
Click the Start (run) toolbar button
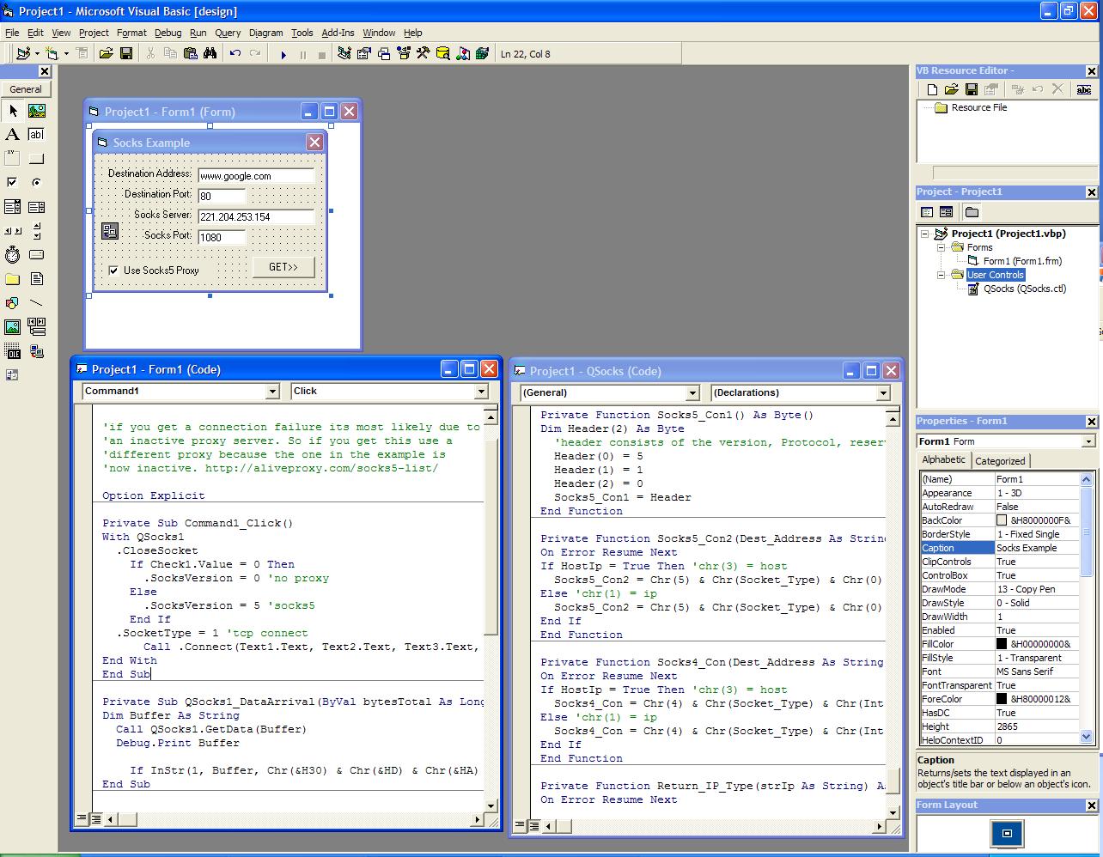pyautogui.click(x=283, y=54)
